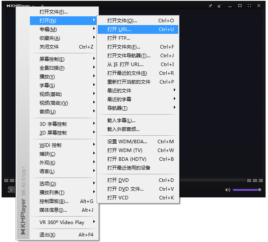Choose 载入字幕(L)... item
The height and width of the screenshot is (242, 268).
coord(138,121)
